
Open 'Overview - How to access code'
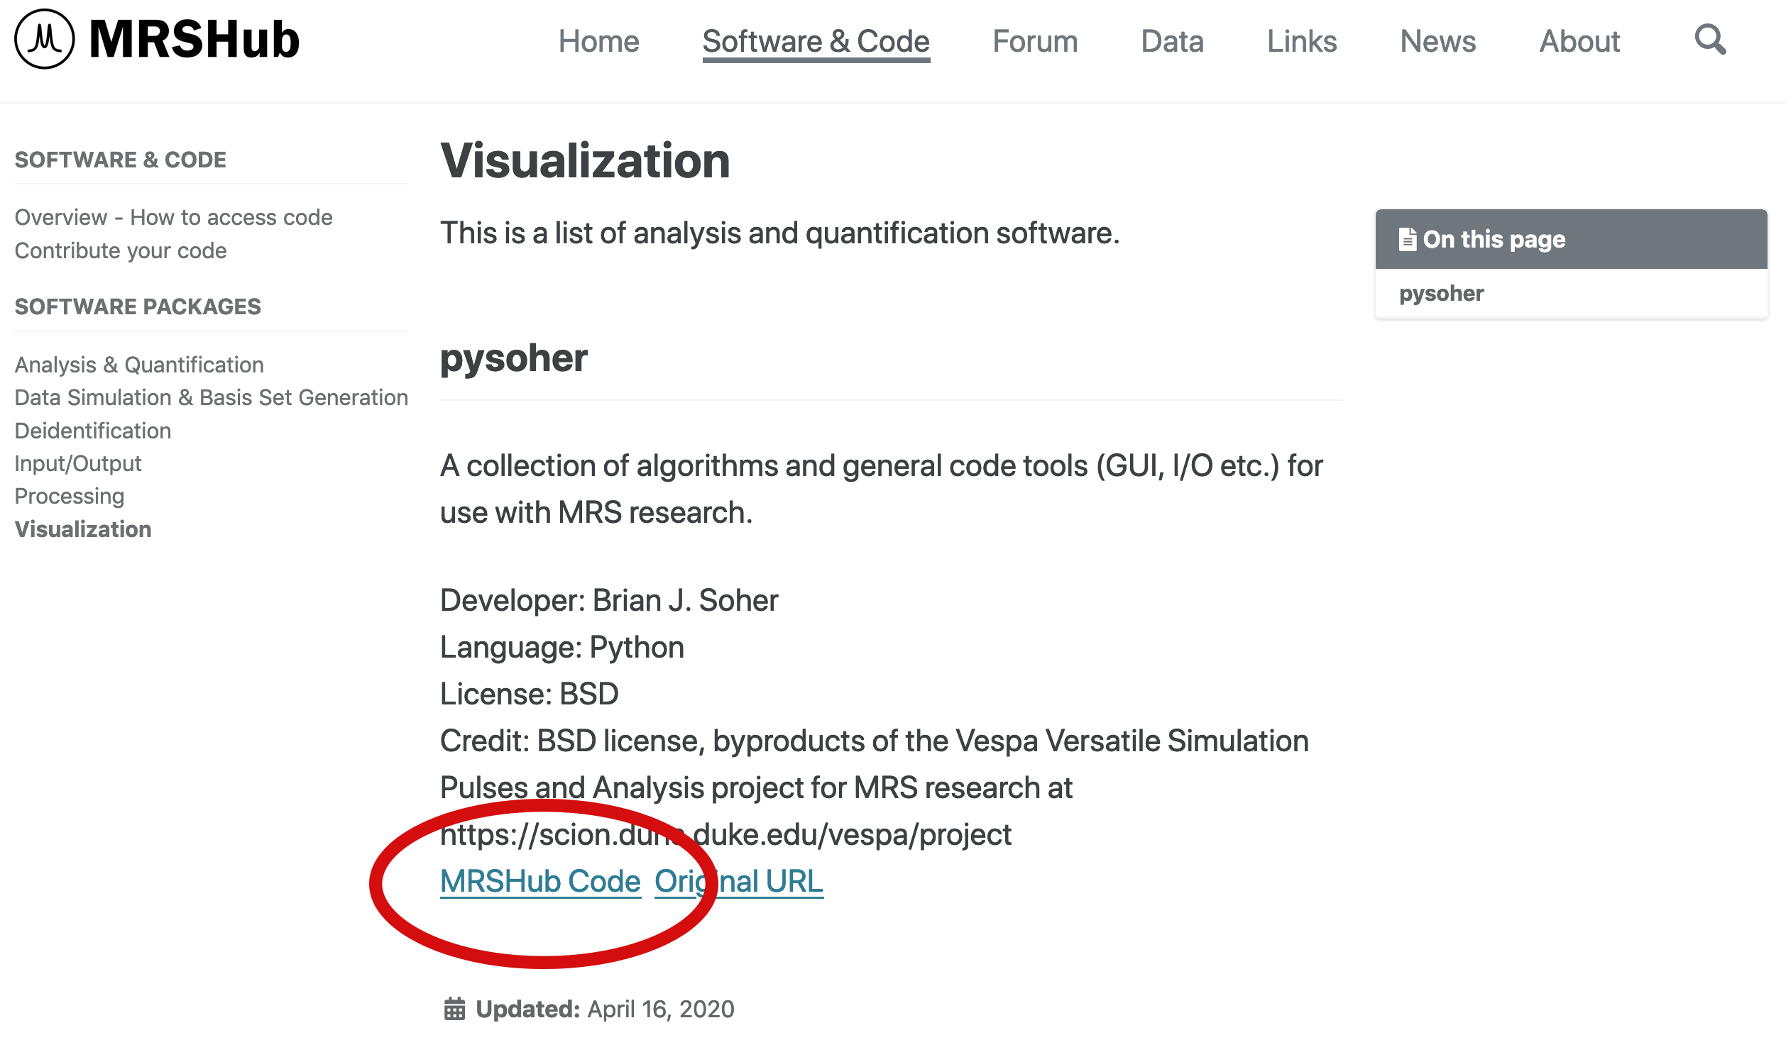pos(172,217)
